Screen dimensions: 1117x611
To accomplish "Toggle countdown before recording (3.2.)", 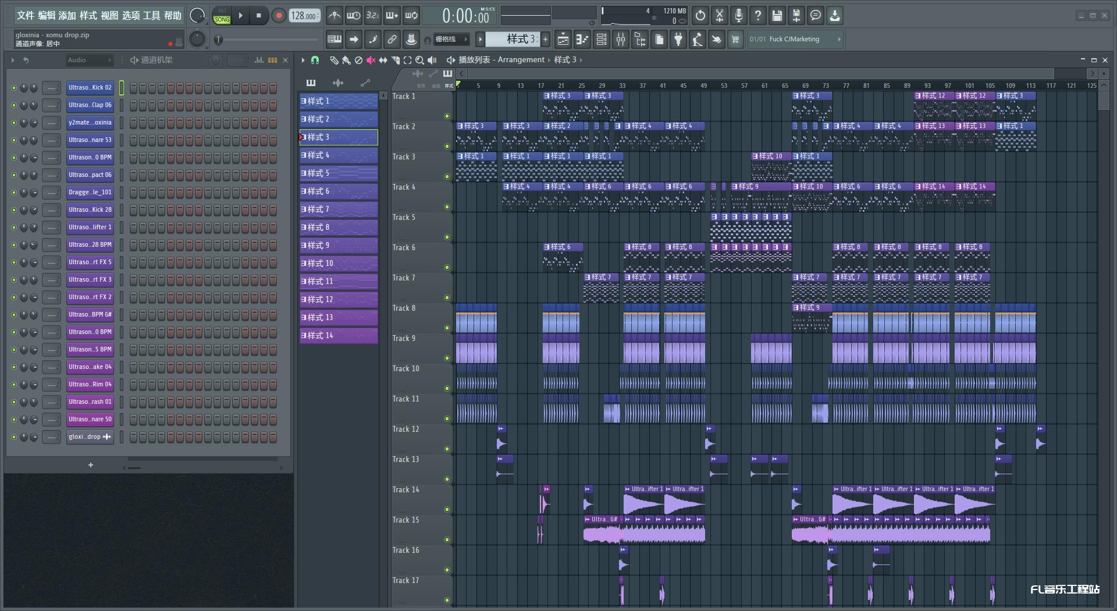I will point(372,16).
